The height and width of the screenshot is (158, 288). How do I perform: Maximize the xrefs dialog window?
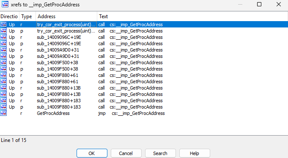[x=259, y=4]
